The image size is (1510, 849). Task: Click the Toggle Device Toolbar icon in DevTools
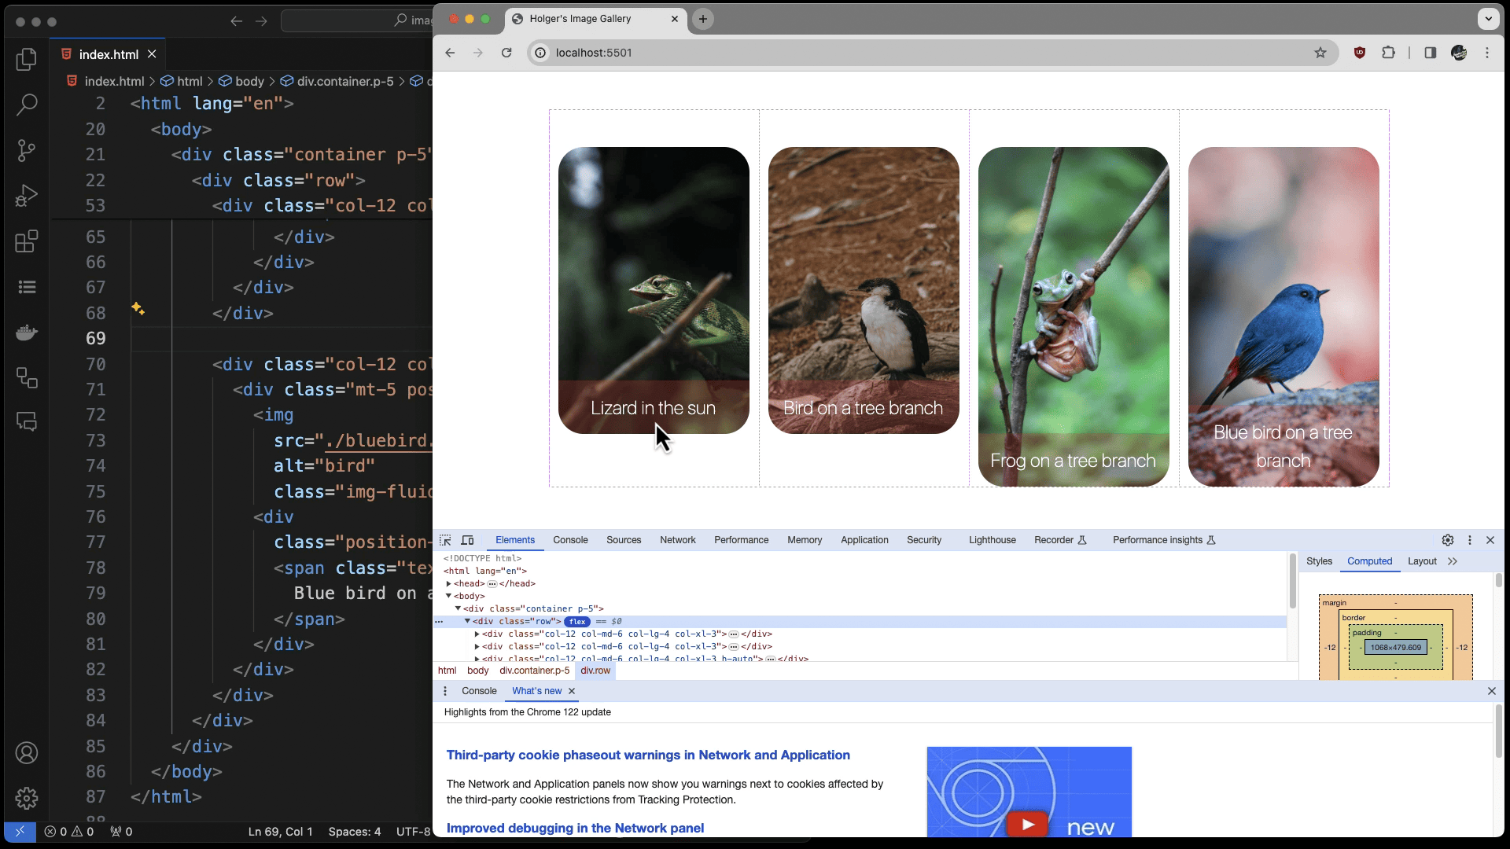point(468,539)
